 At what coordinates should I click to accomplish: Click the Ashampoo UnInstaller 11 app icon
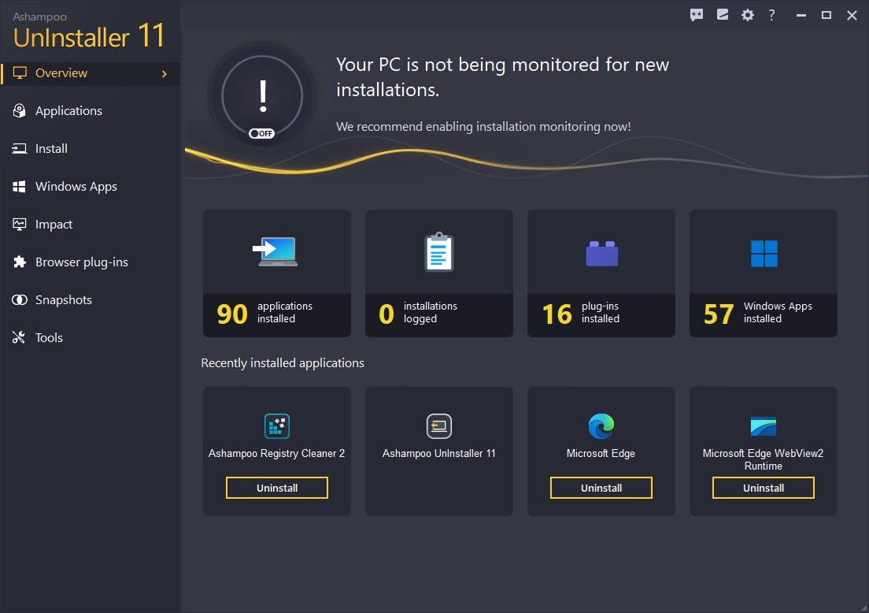[439, 426]
